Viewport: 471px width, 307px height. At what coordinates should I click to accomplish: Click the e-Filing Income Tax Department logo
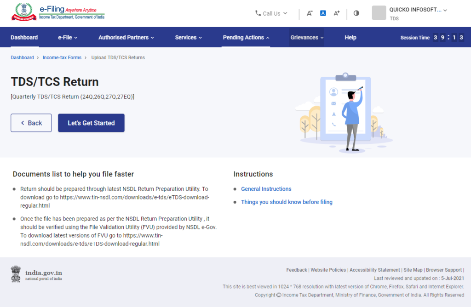click(x=57, y=12)
